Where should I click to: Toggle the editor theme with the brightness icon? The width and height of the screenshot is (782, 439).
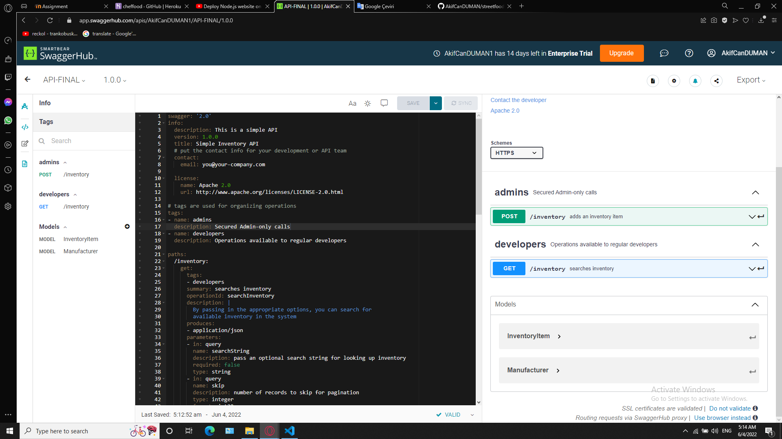(367, 103)
